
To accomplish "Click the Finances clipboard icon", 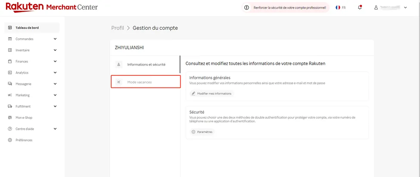I will pos(10,61).
